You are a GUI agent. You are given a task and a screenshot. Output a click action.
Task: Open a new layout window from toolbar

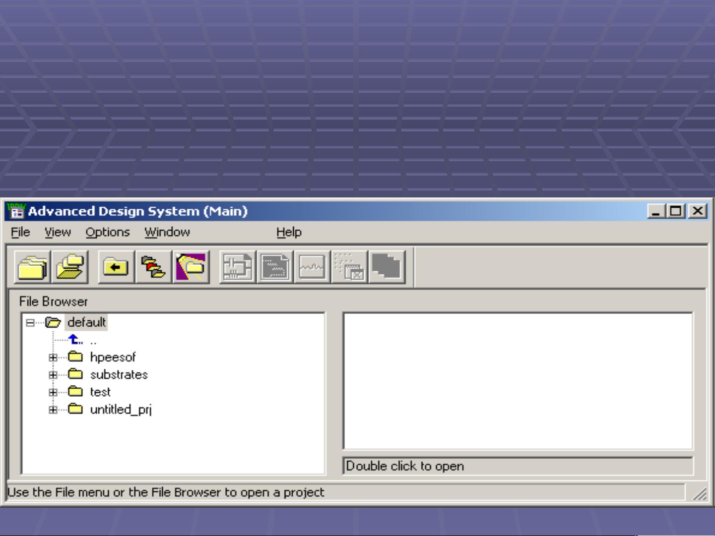click(x=275, y=267)
